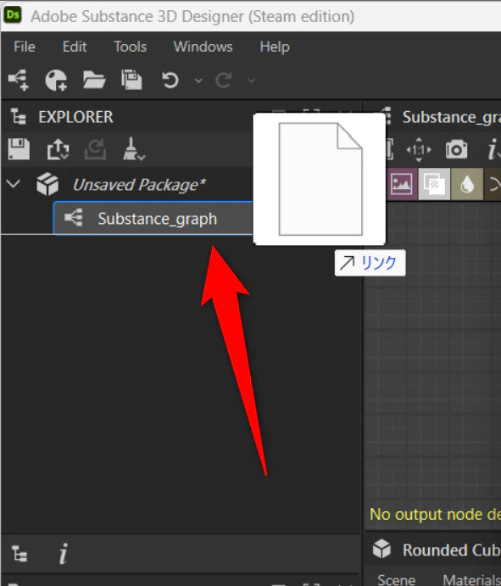The height and width of the screenshot is (586, 501).
Task: Open the Tools menu
Action: [x=130, y=47]
